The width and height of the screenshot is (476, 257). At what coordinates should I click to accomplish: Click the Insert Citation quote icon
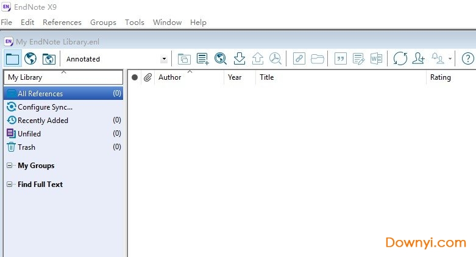click(341, 58)
